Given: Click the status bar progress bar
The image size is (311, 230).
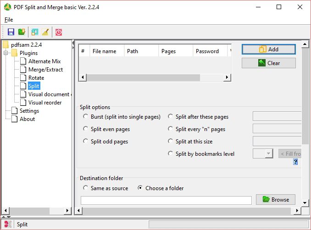Looking at the screenshot, I should point(228,224).
